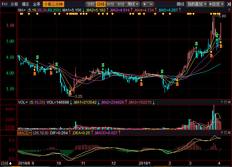Viewport: 232px width, 167px height.
Task: Open help for the MACD panel
Action: point(222,133)
